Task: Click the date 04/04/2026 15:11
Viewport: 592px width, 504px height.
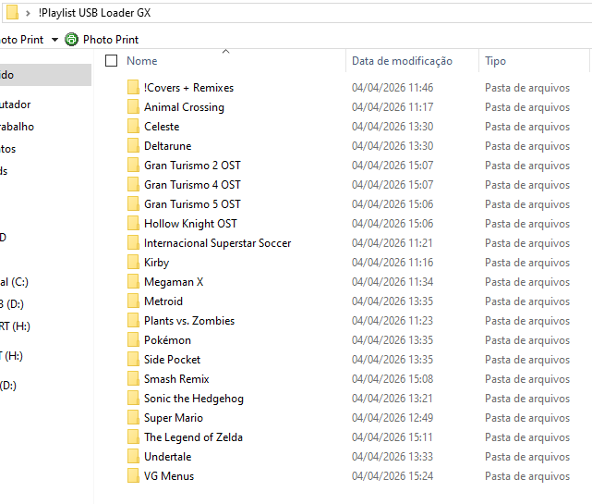Action: tap(392, 437)
